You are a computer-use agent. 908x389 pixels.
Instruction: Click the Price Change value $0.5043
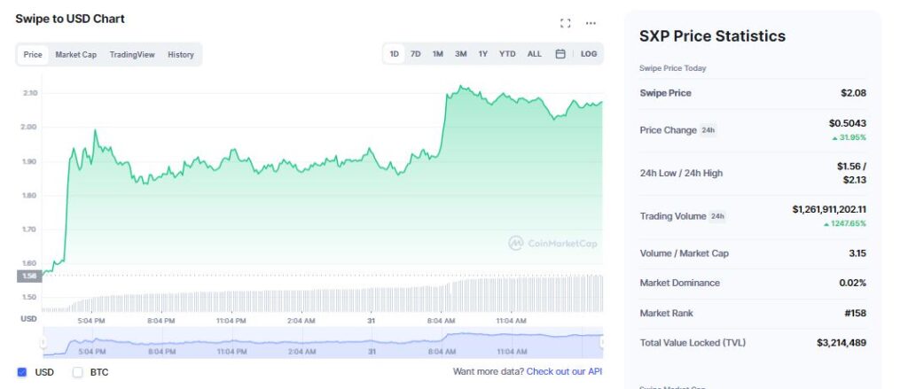coord(848,123)
